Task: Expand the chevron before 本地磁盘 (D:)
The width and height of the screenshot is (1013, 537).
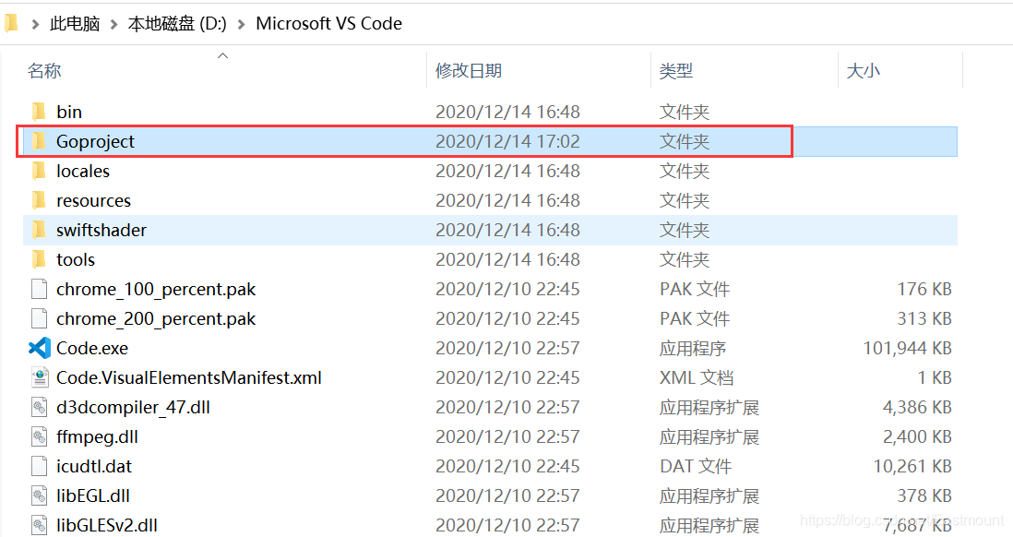Action: click(x=113, y=25)
